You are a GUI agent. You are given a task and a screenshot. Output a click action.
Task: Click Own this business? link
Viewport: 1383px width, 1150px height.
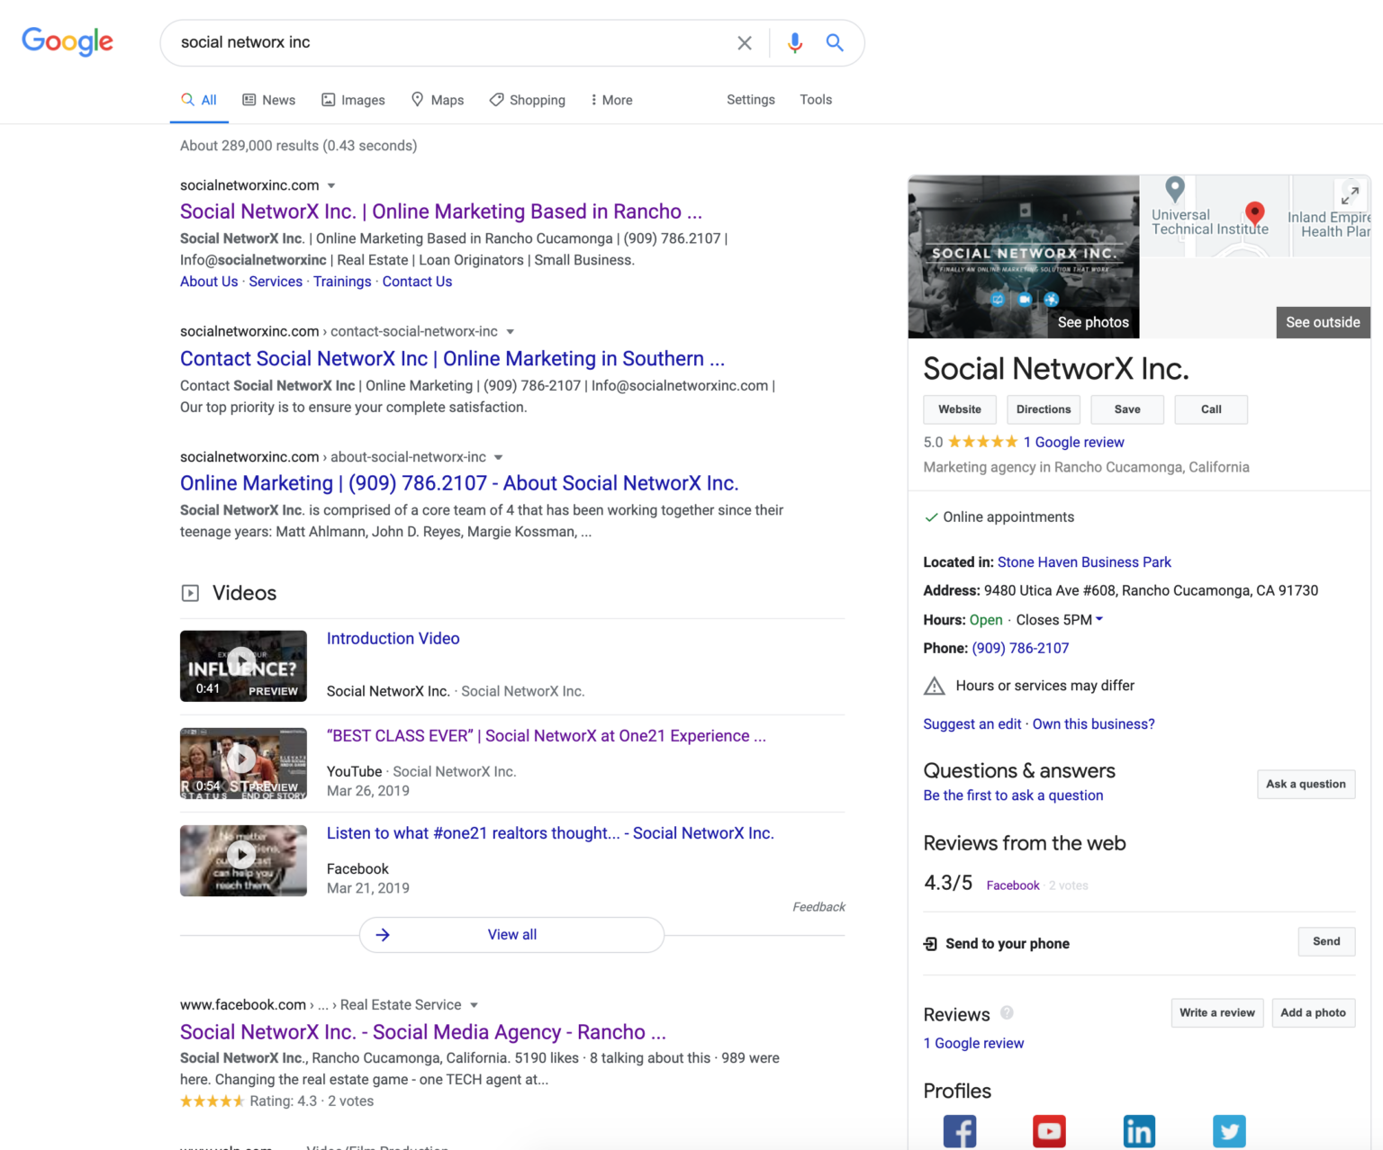[x=1093, y=724]
